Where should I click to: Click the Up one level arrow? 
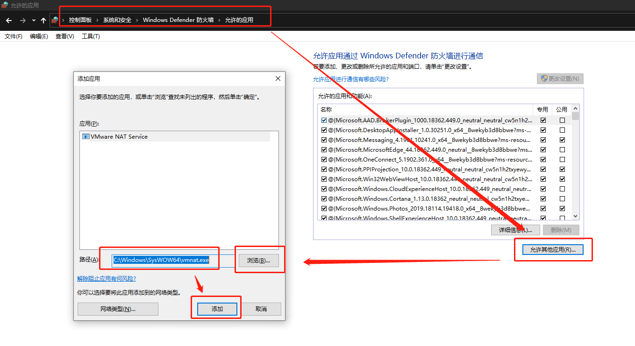(x=43, y=21)
